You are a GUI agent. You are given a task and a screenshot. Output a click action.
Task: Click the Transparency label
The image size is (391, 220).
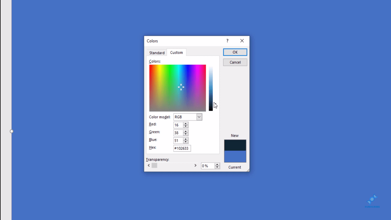(x=157, y=160)
